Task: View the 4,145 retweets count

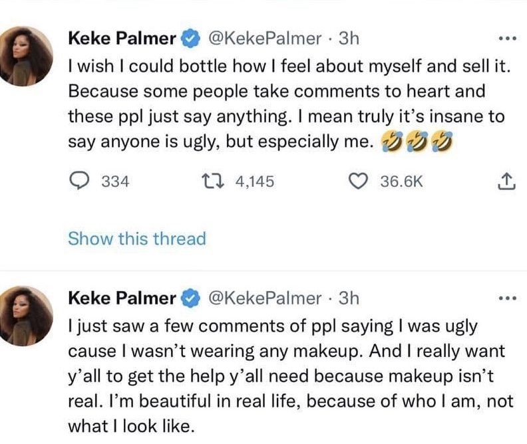Action: pos(255,181)
